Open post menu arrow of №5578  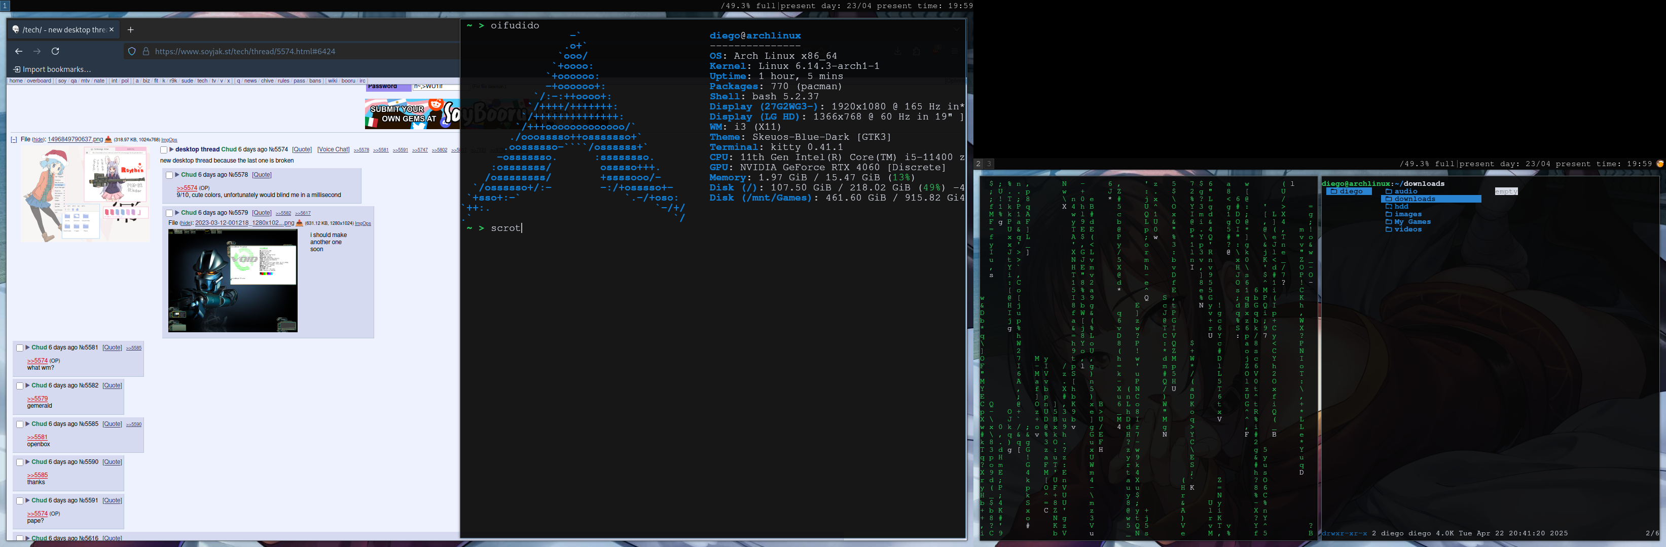[x=177, y=174]
